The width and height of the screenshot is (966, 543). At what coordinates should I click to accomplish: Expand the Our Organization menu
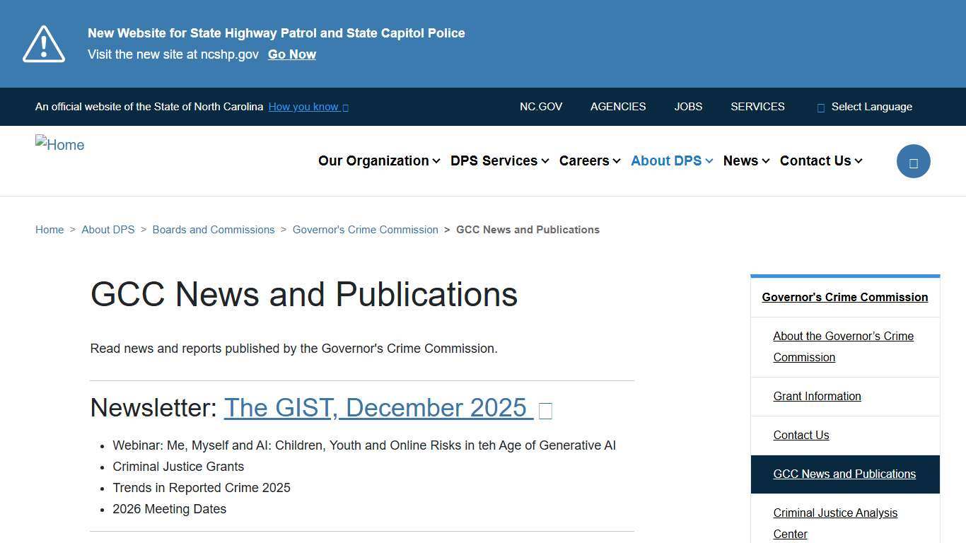click(374, 160)
